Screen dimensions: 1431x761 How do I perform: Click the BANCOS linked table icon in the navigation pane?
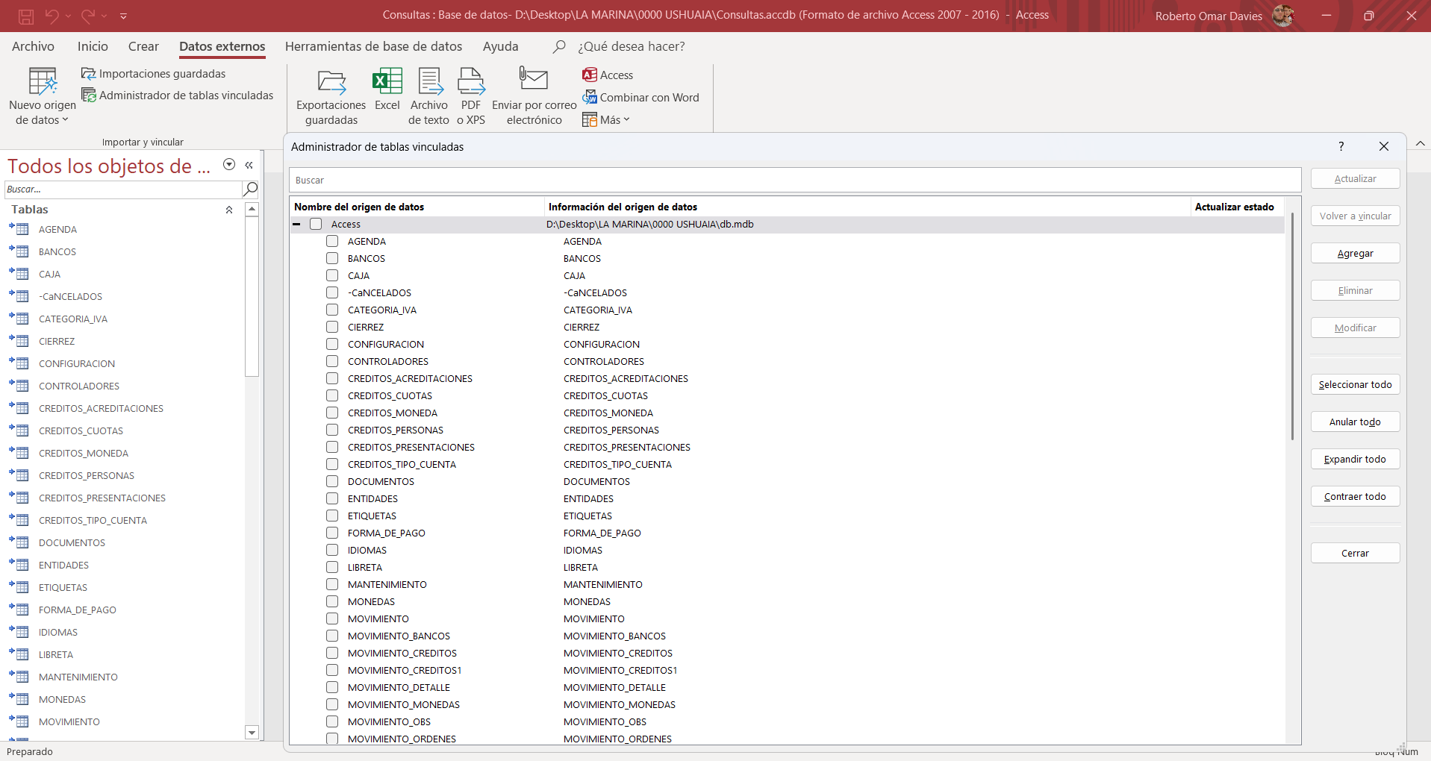coord(19,251)
